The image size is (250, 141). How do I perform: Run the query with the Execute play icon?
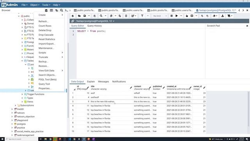[177, 16]
